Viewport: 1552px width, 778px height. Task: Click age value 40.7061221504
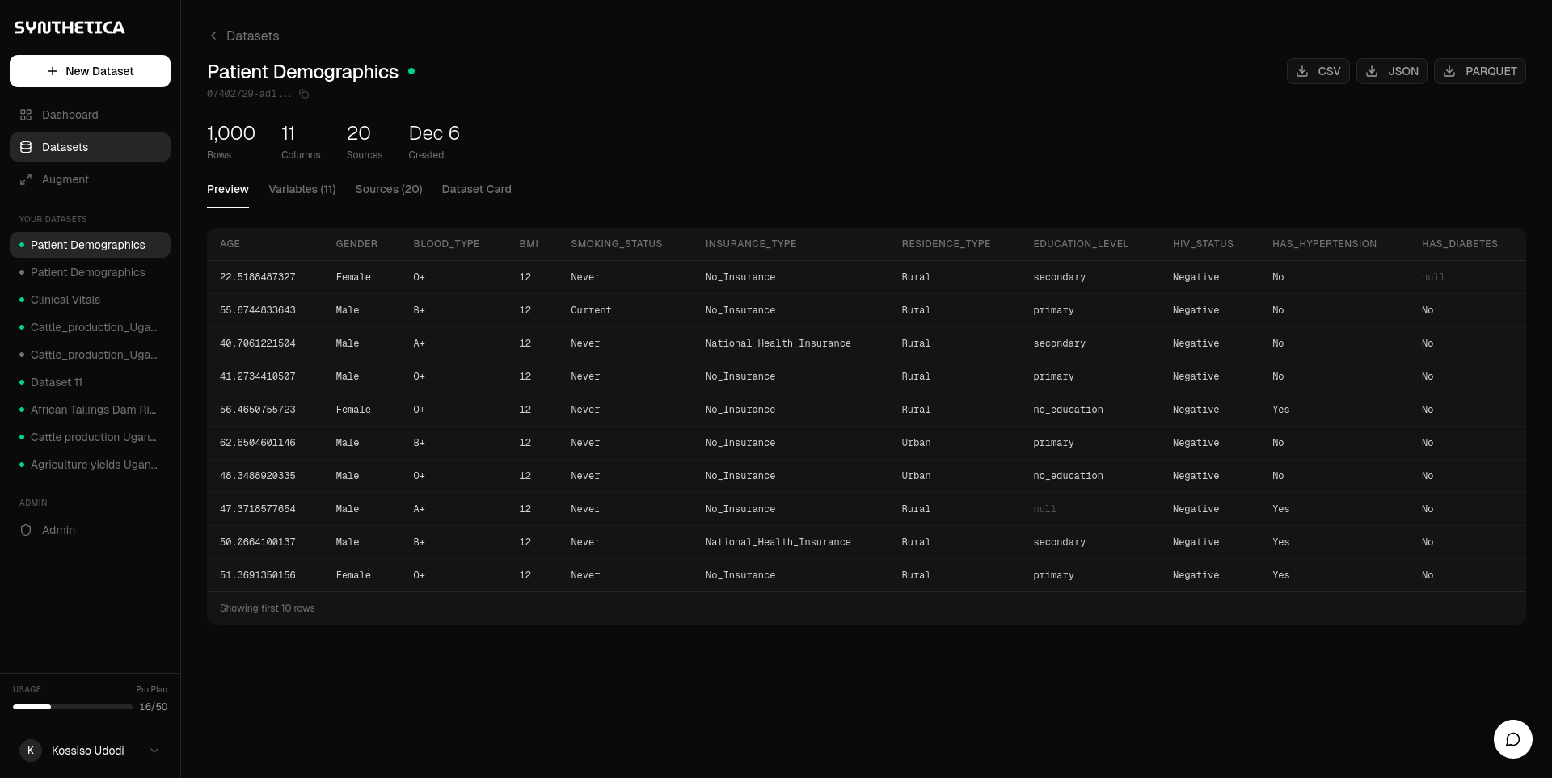point(258,343)
